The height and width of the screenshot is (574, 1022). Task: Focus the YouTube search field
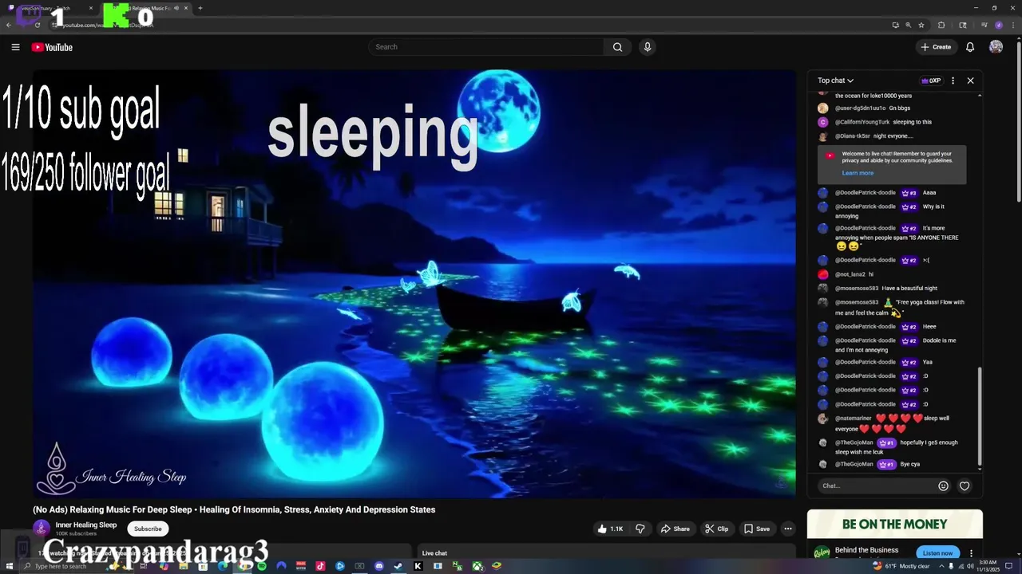pos(487,47)
